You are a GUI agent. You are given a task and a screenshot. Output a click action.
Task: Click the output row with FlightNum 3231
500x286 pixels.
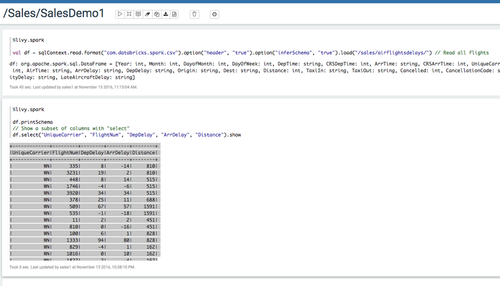[84, 173]
